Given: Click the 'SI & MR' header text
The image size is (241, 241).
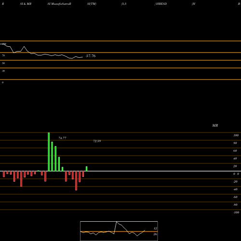Looking at the screenshot, I should point(26,4).
